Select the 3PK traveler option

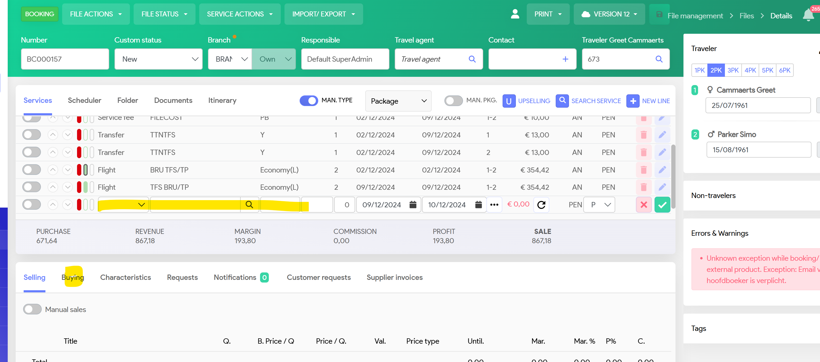[x=733, y=70]
